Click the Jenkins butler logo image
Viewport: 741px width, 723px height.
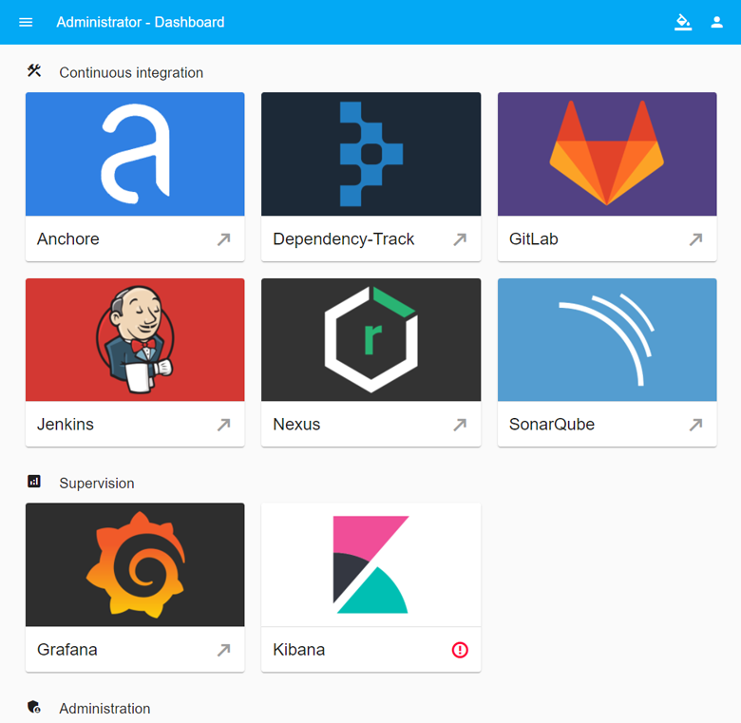[x=135, y=339]
